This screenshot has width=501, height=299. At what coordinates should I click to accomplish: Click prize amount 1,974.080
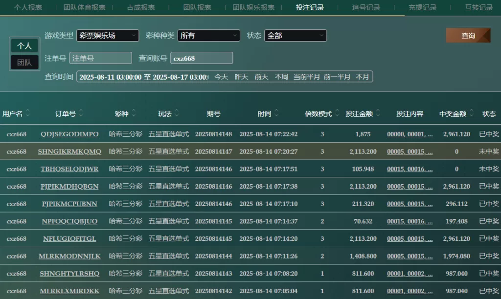click(x=456, y=256)
